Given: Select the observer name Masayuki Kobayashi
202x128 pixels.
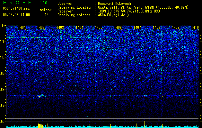Looking at the screenshot, I should (115, 4).
